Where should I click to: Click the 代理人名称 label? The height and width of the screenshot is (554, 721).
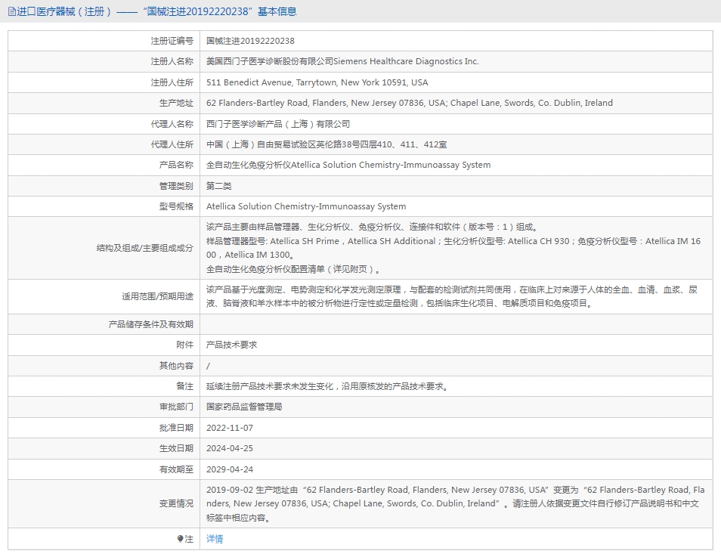tap(172, 124)
